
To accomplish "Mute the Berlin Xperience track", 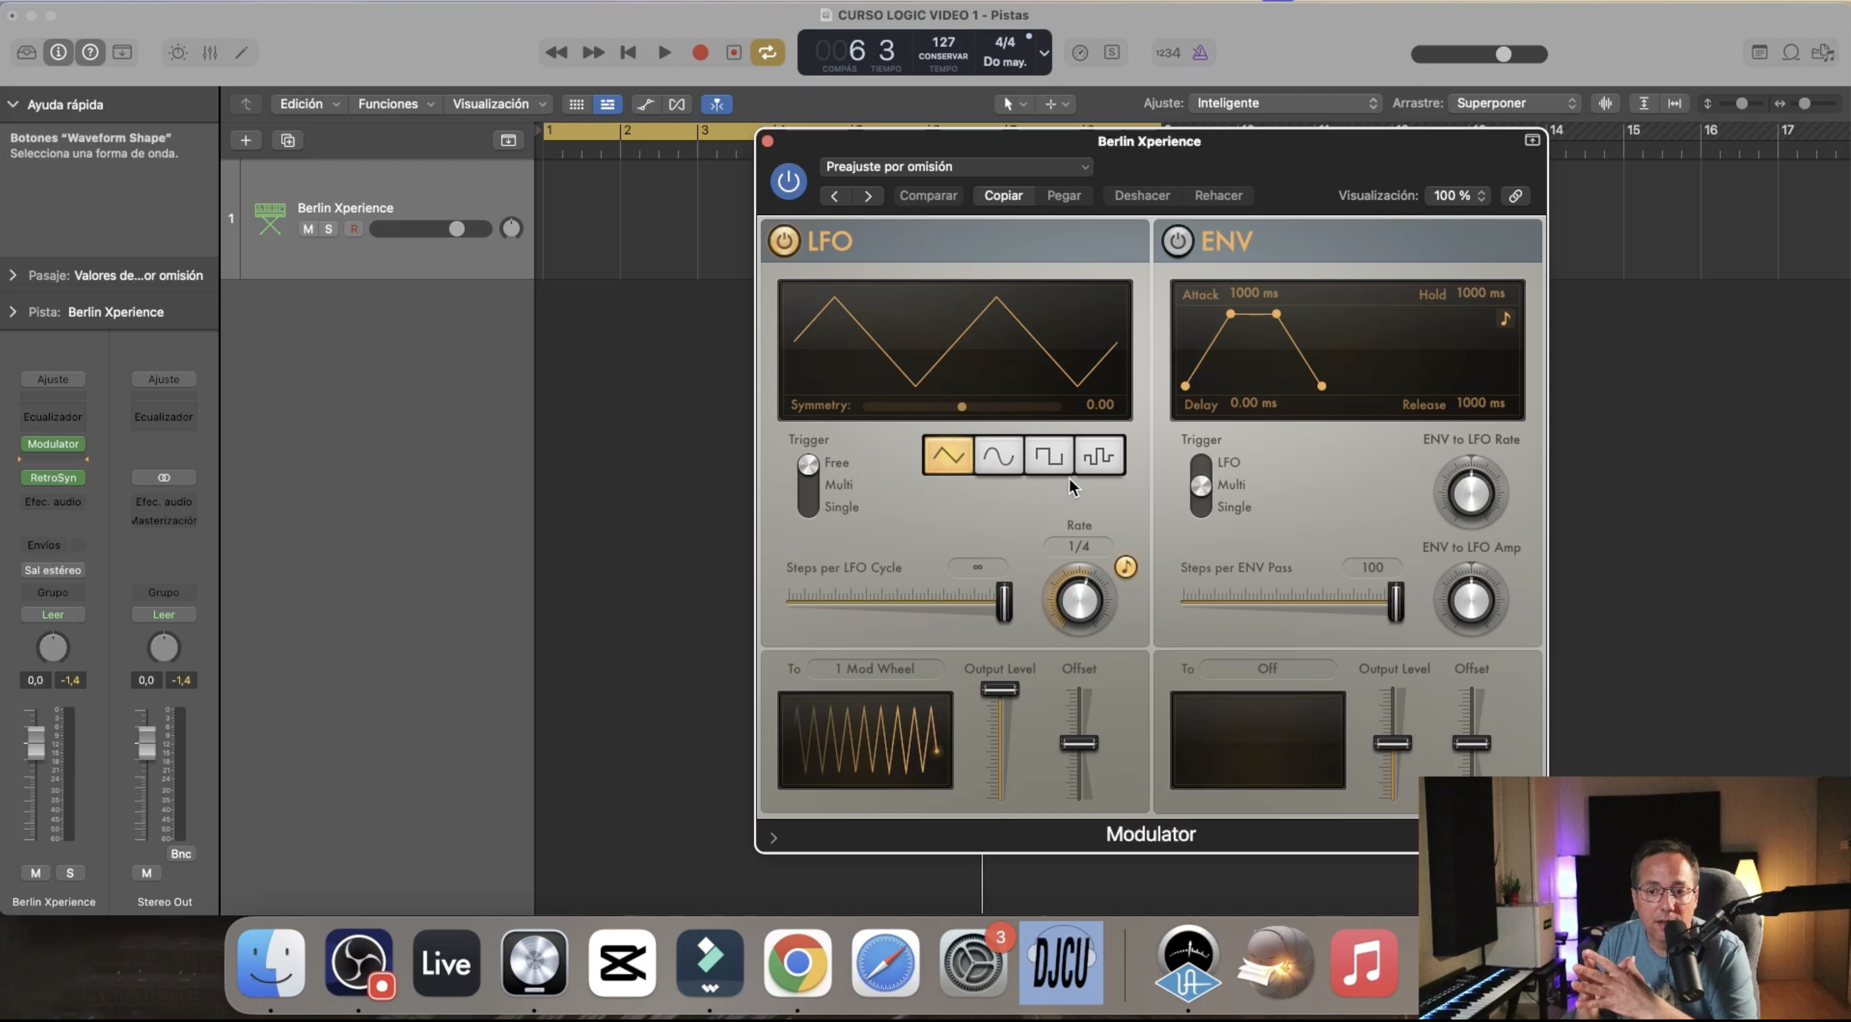I will (x=308, y=229).
